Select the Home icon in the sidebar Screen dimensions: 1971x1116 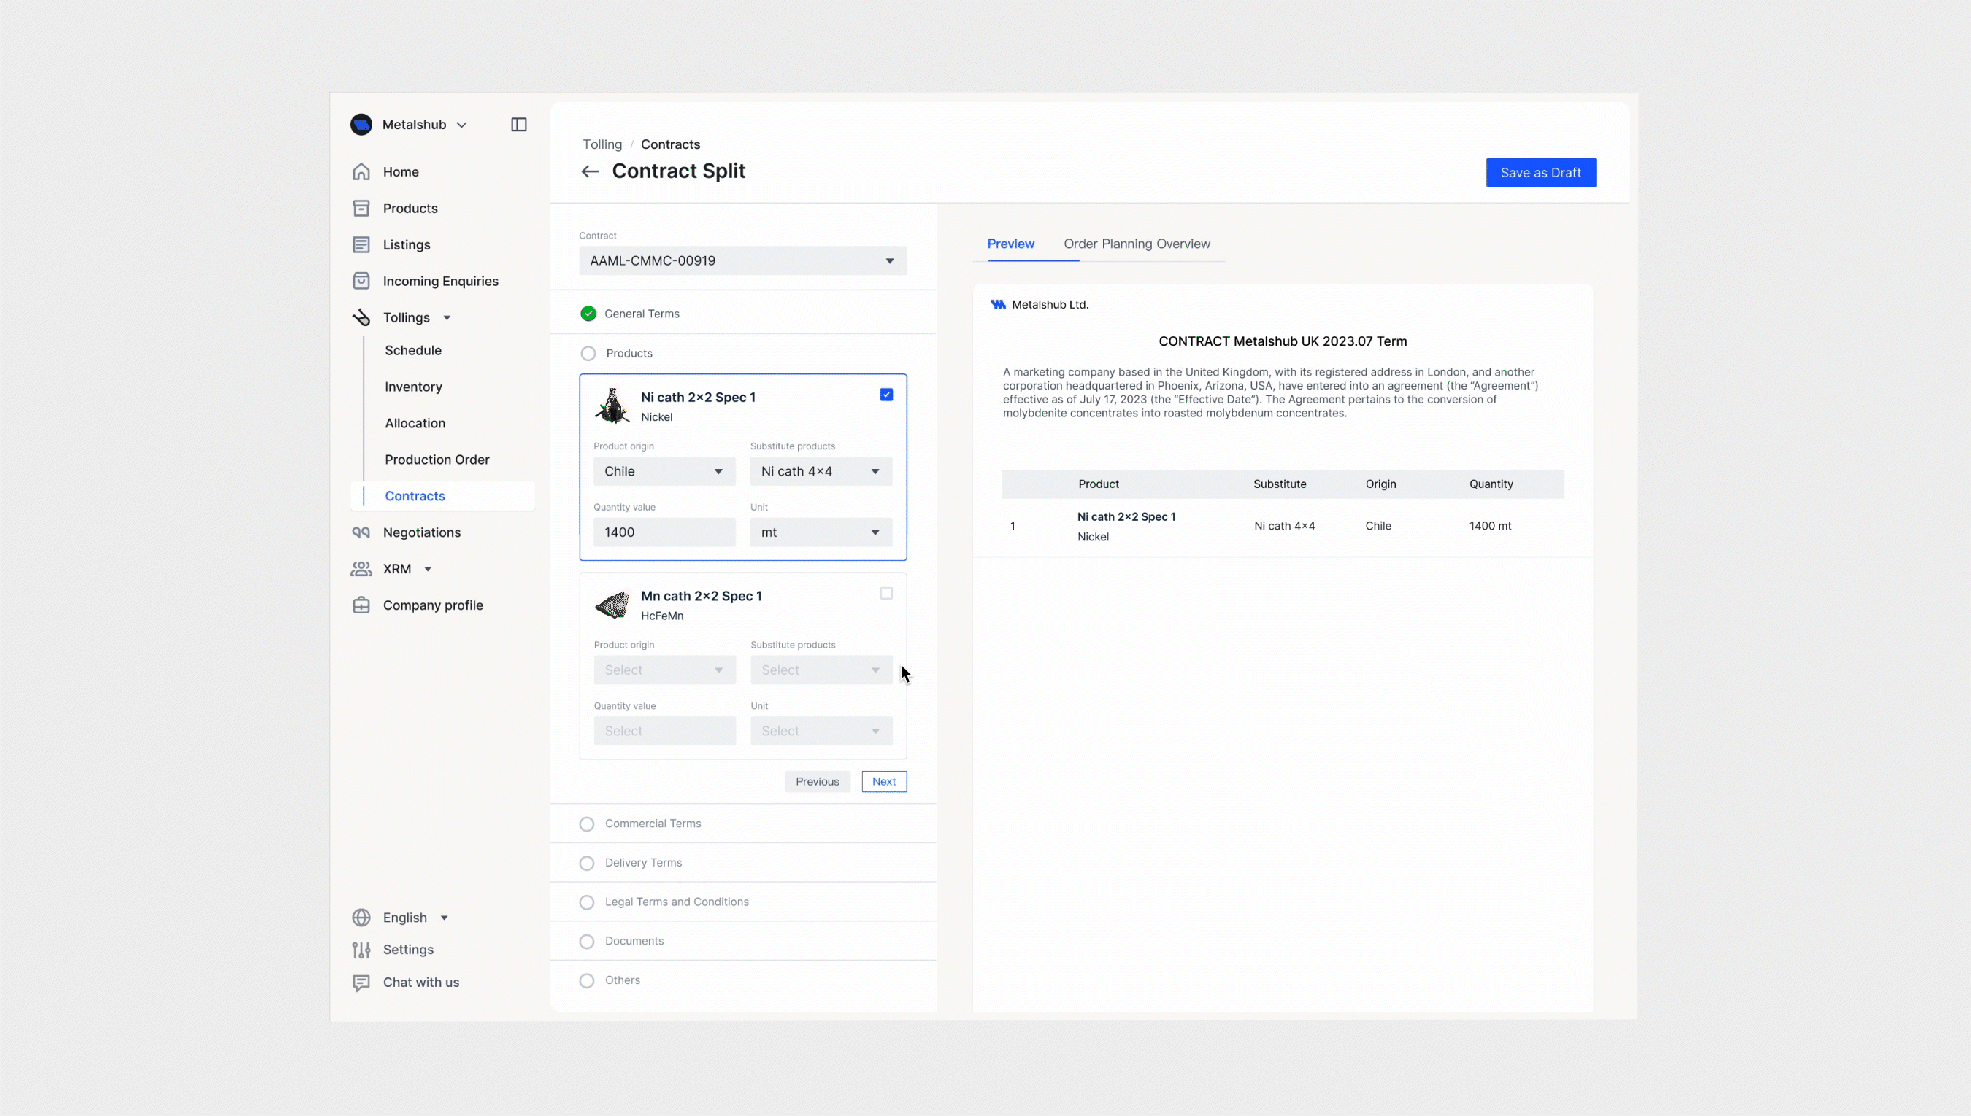[361, 171]
